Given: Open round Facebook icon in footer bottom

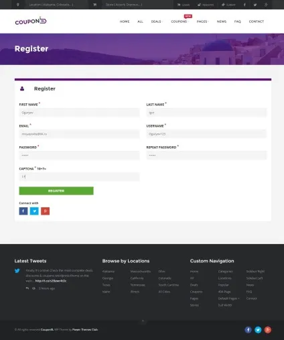Looking at the screenshot, I should [248, 330].
